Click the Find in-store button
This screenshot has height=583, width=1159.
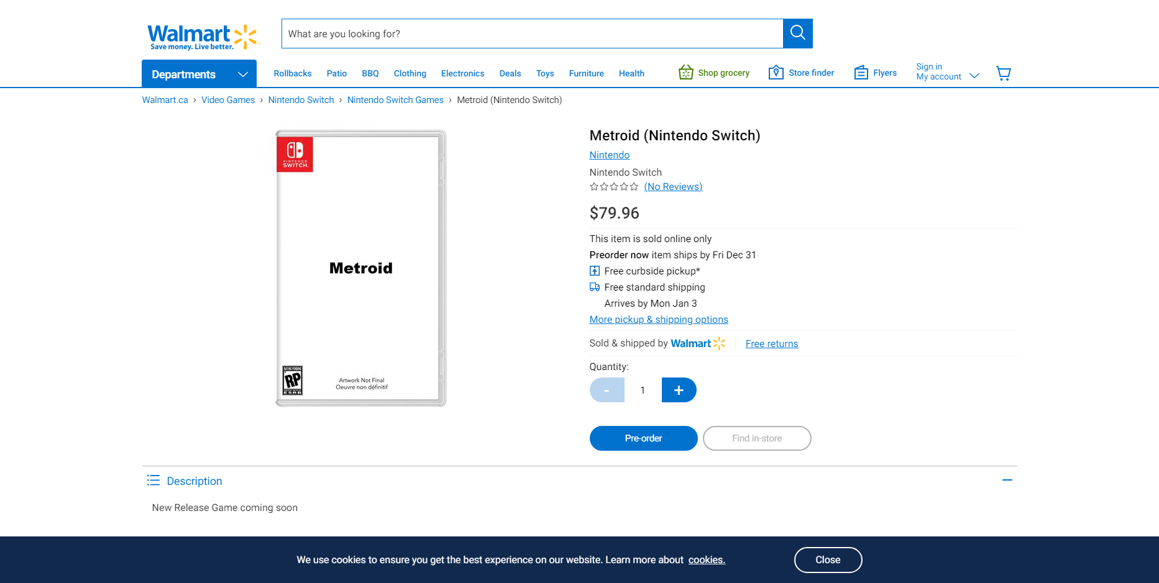point(757,438)
